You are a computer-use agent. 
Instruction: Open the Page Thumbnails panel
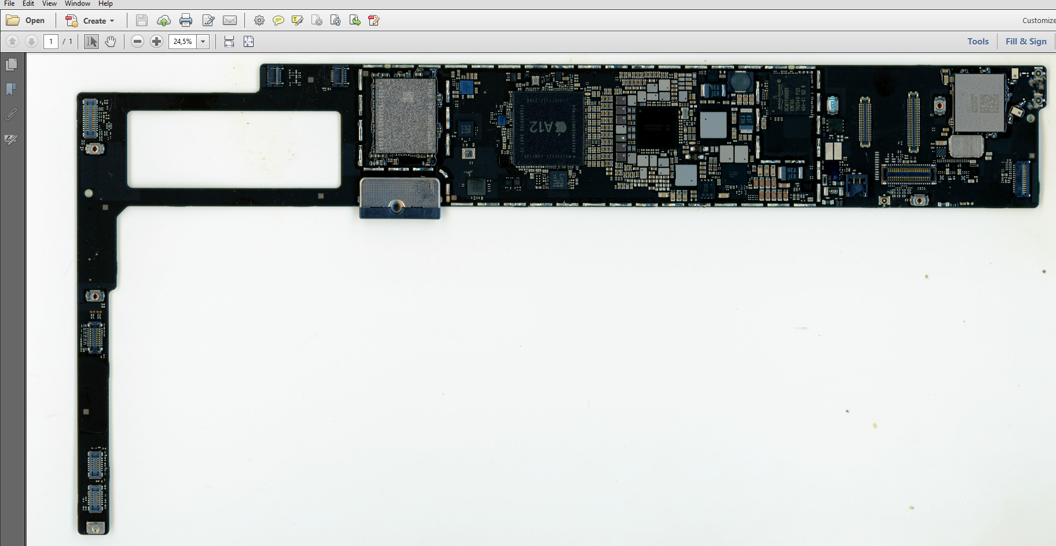[x=11, y=65]
